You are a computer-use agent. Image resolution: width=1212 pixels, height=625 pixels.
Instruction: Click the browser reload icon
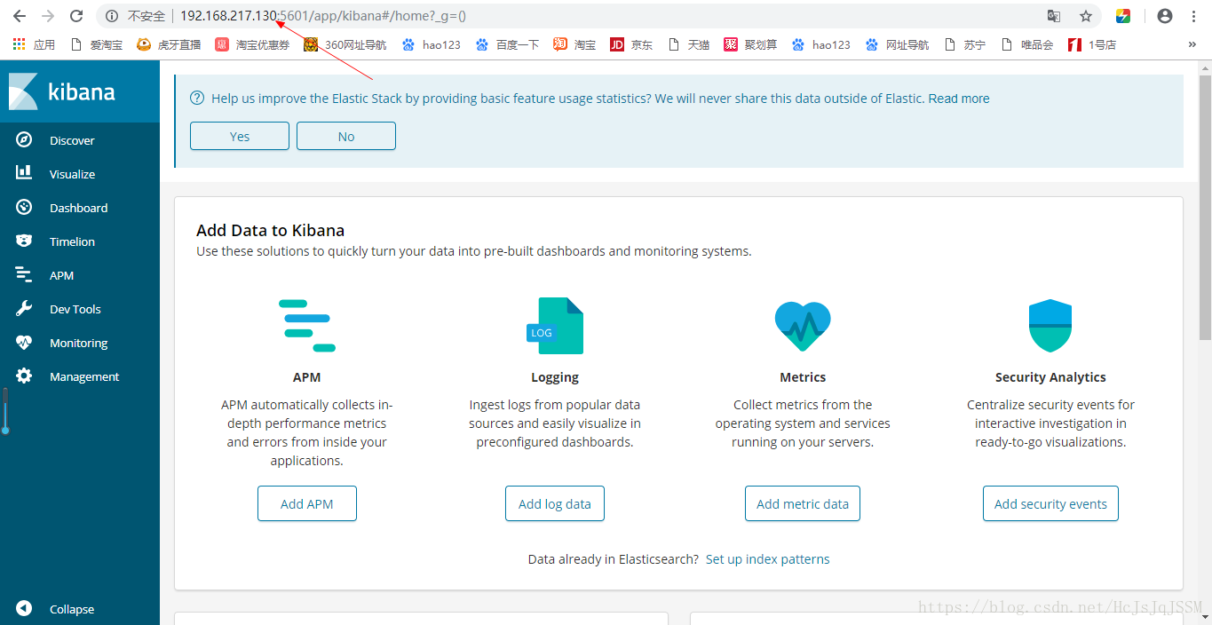coord(76,16)
